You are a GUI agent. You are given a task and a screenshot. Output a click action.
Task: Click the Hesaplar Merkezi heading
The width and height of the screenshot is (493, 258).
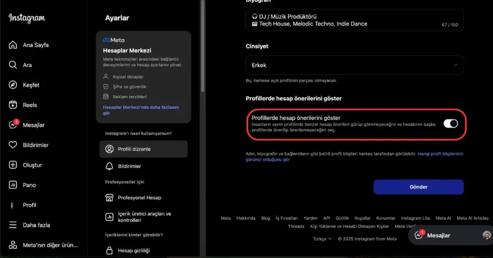(127, 50)
